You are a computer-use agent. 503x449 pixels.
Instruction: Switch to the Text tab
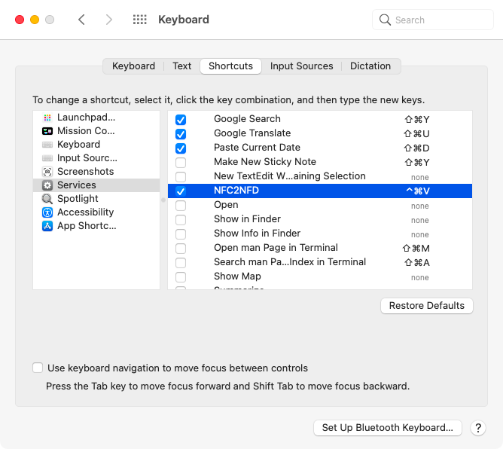click(181, 66)
